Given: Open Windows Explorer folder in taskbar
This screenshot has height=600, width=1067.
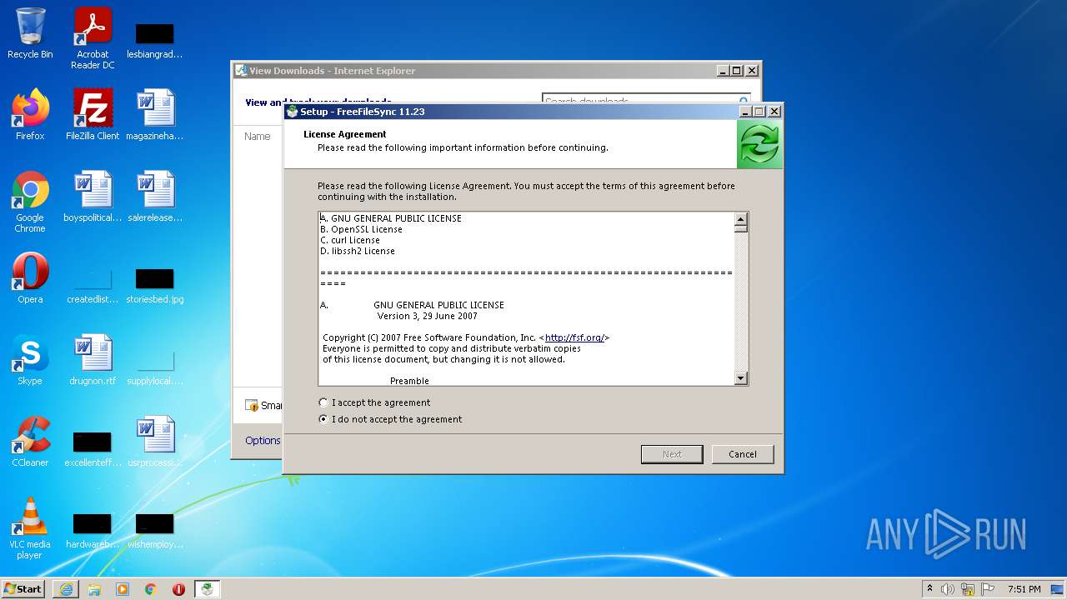Looking at the screenshot, I should [x=94, y=589].
